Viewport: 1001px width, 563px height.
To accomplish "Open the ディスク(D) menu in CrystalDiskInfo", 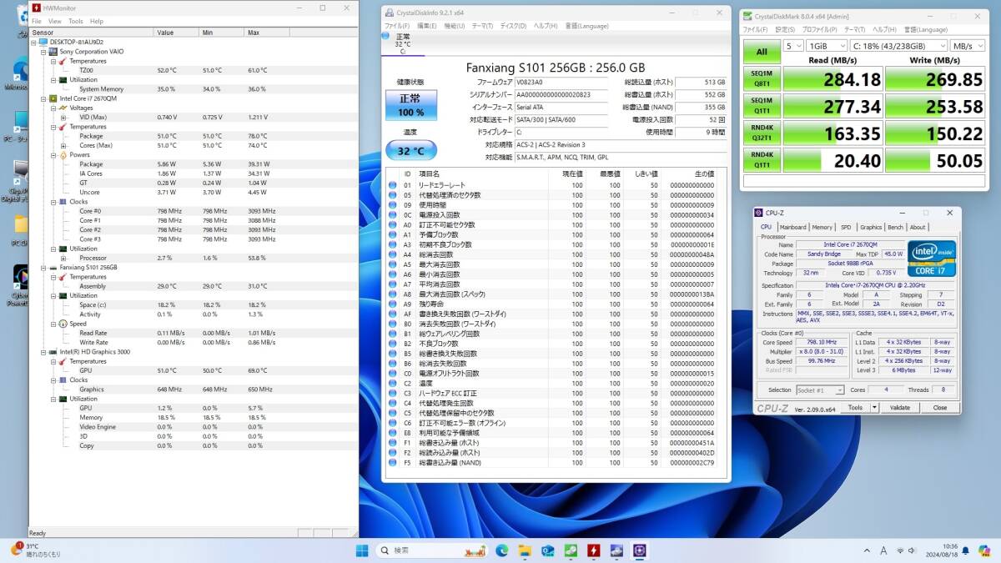I will [x=514, y=26].
